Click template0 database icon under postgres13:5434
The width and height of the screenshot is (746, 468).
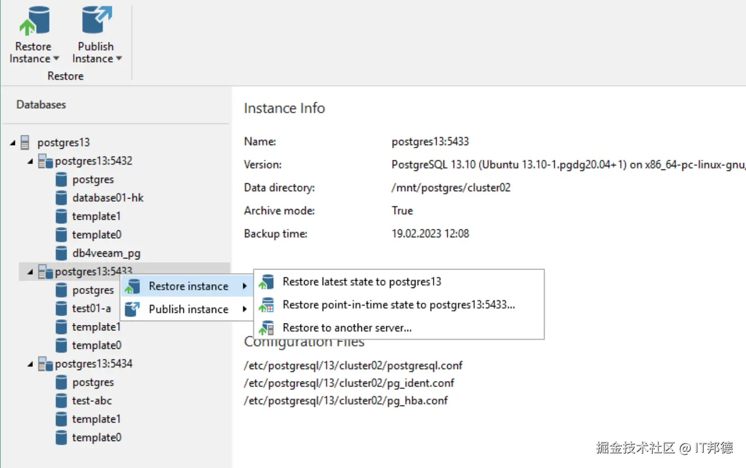pos(61,438)
